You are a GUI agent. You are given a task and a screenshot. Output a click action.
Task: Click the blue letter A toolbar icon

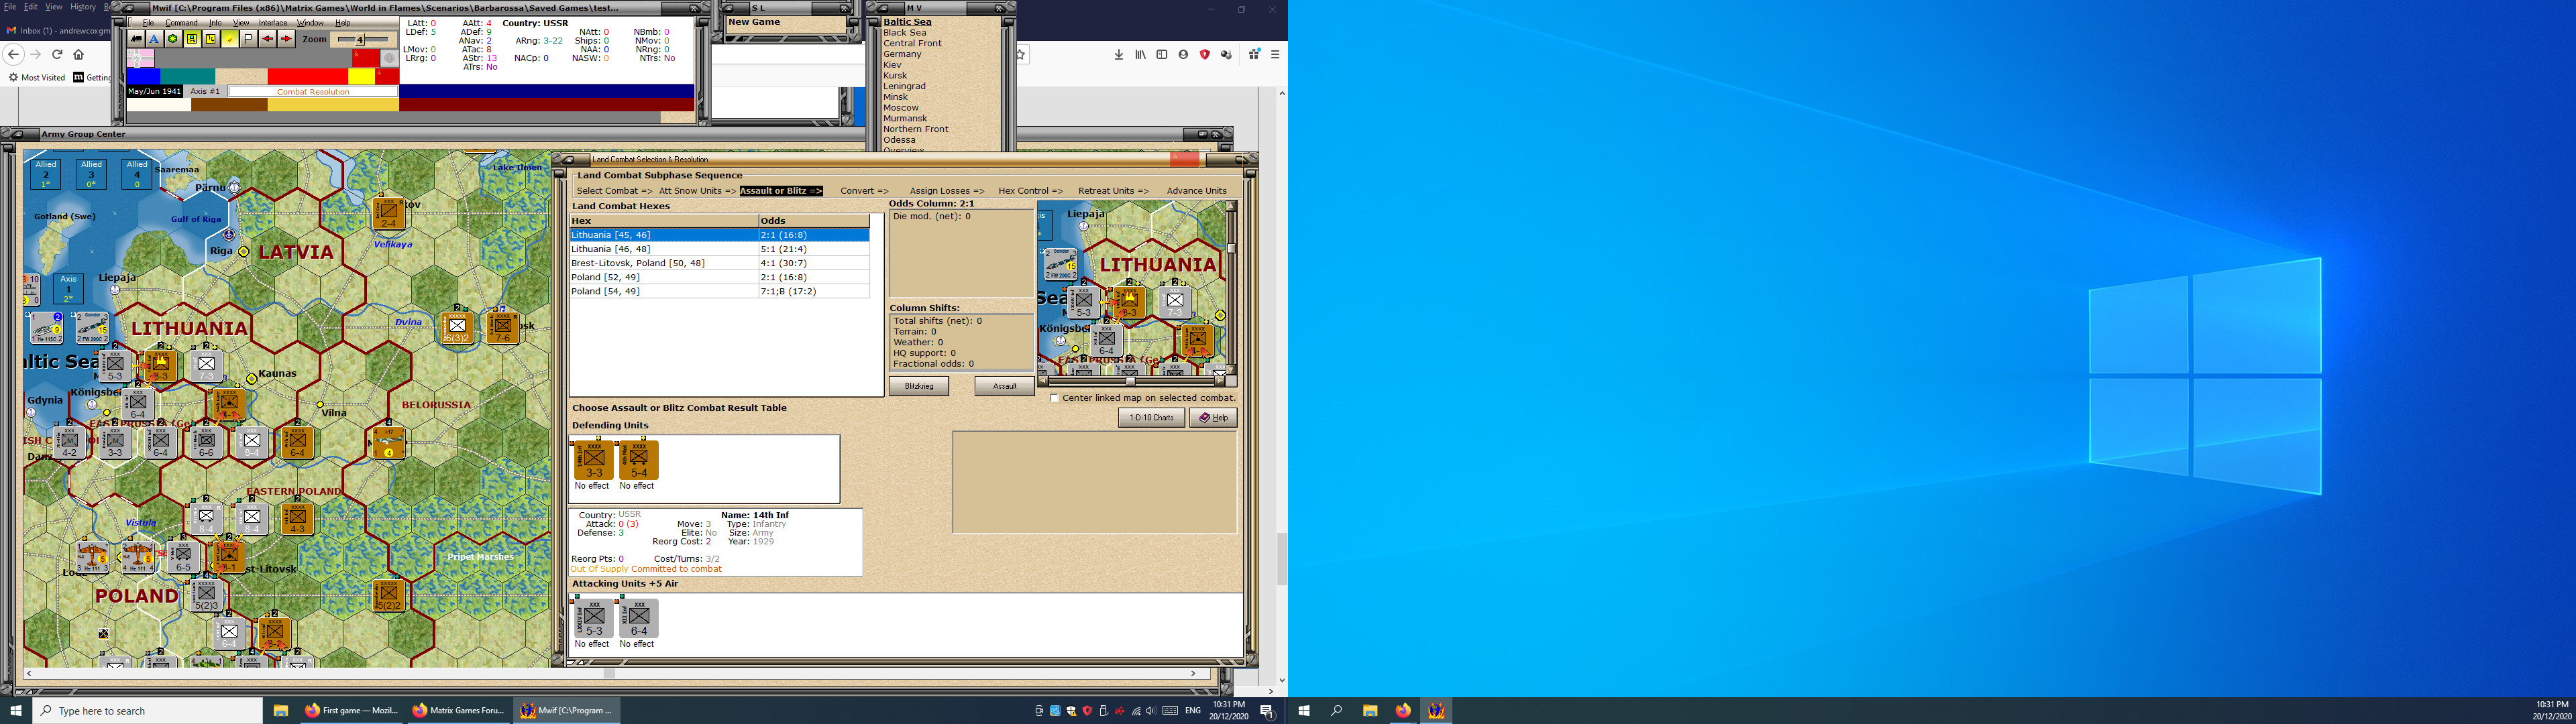[154, 39]
